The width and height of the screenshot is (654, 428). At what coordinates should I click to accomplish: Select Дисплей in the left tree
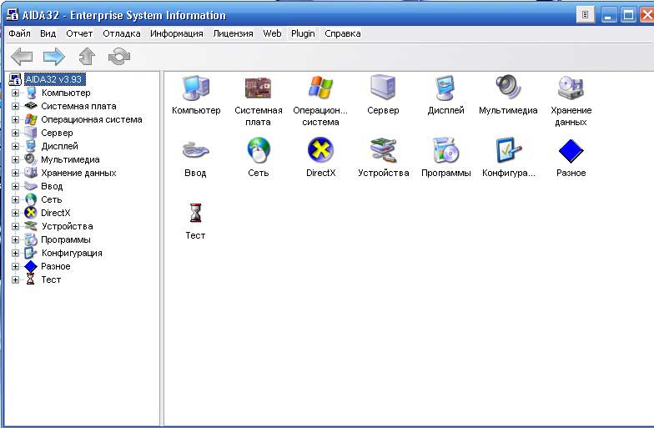click(x=60, y=147)
